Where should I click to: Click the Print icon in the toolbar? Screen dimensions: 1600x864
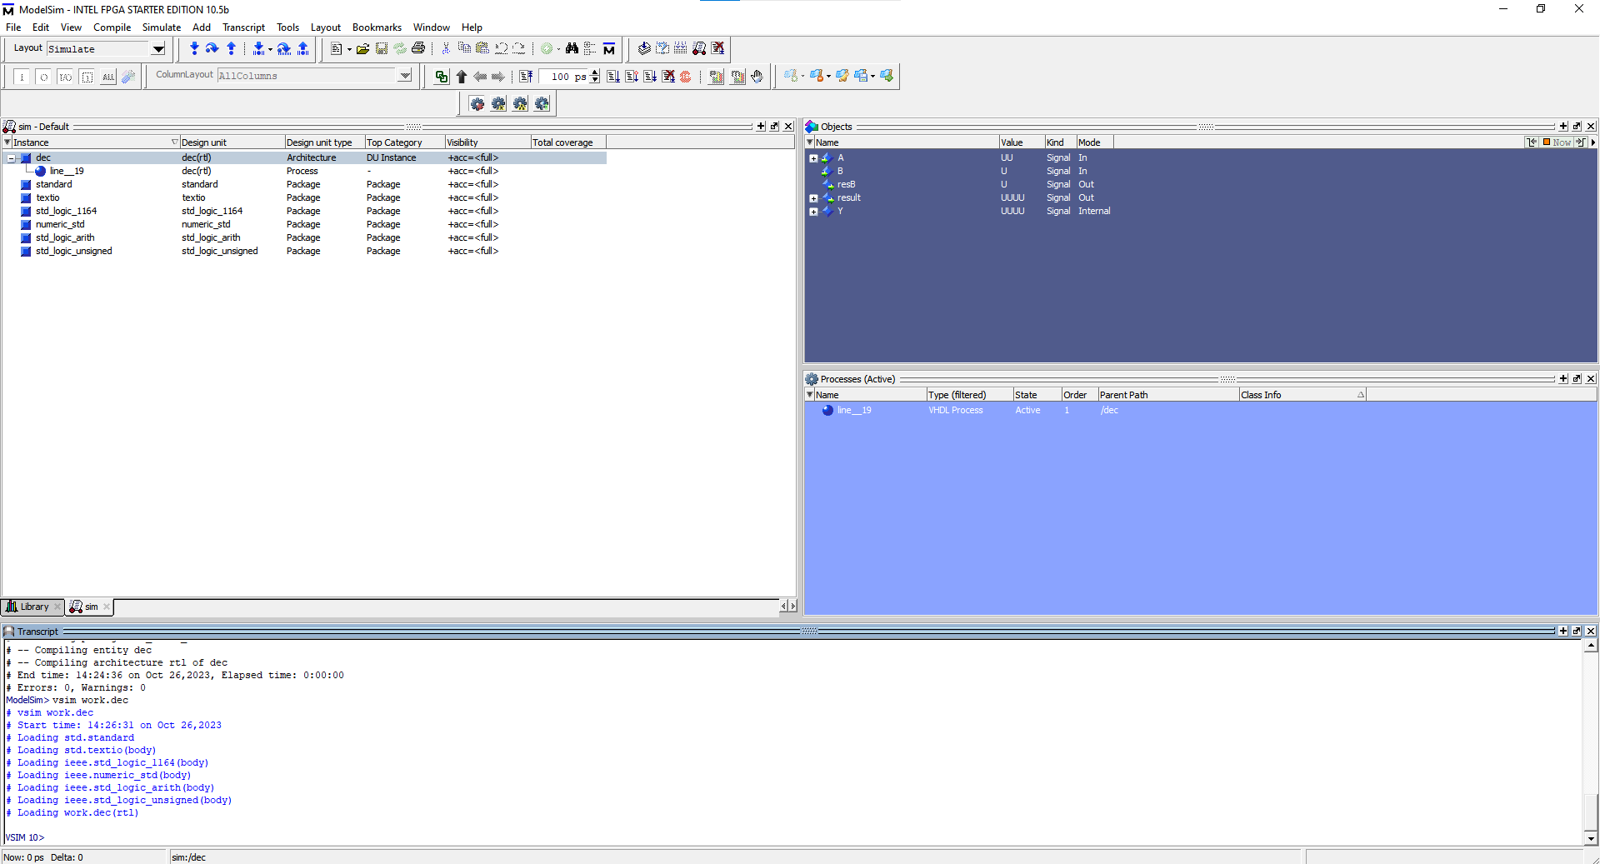coord(418,49)
